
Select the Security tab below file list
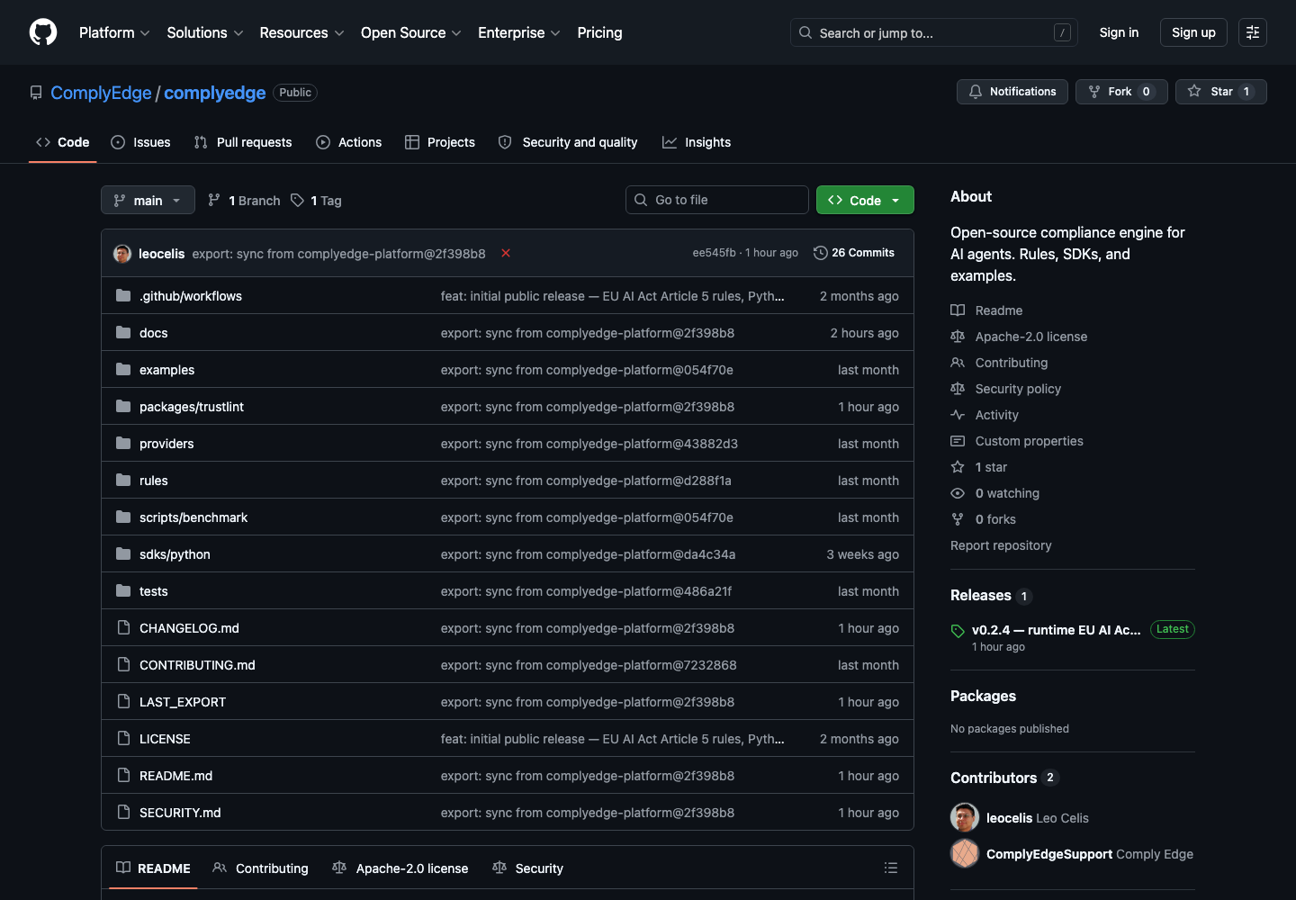pos(528,868)
